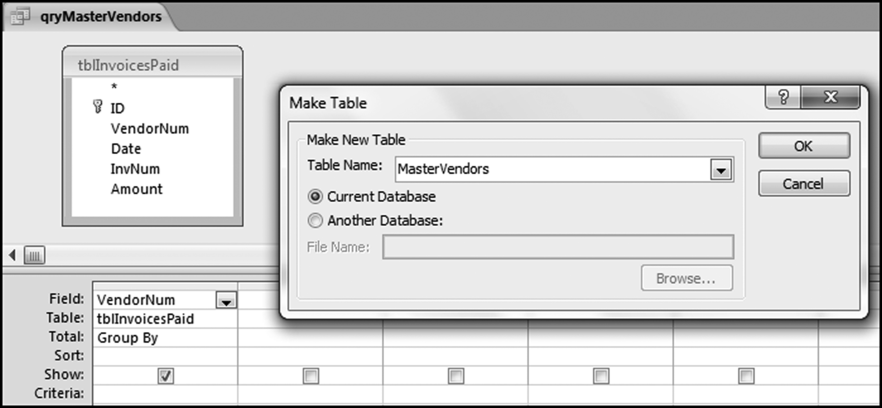Click the Group By total cell

pos(165,338)
